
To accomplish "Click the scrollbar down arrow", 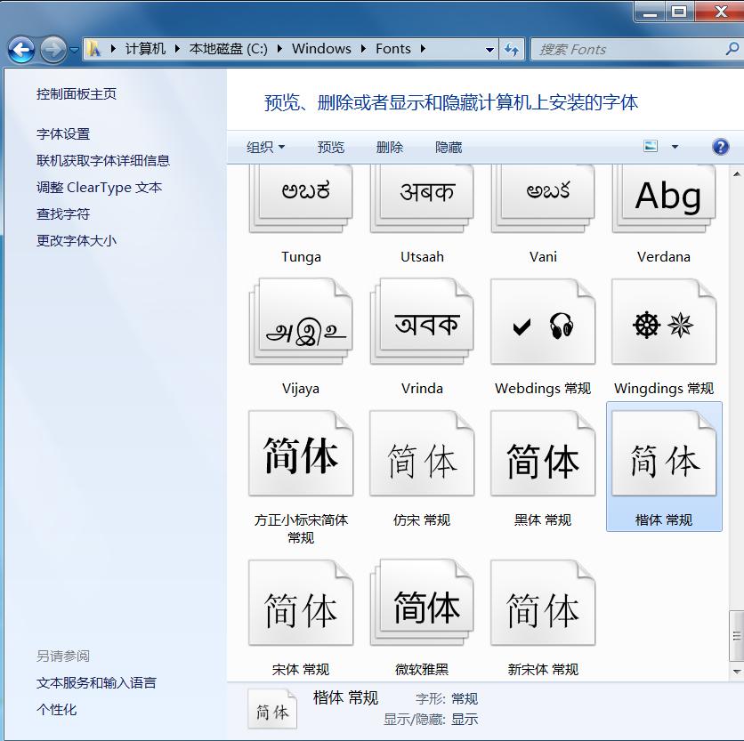I will point(737,672).
